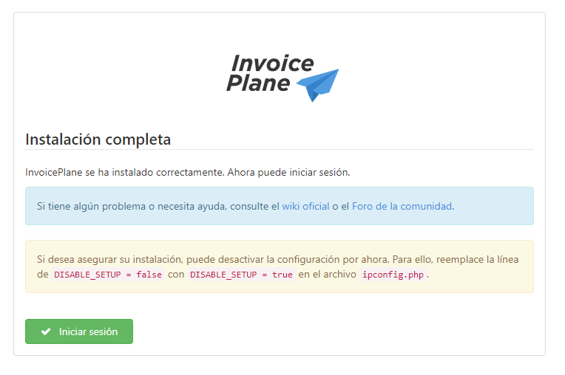
Task: Click the Iniciar sesión green button
Action: pyautogui.click(x=79, y=331)
